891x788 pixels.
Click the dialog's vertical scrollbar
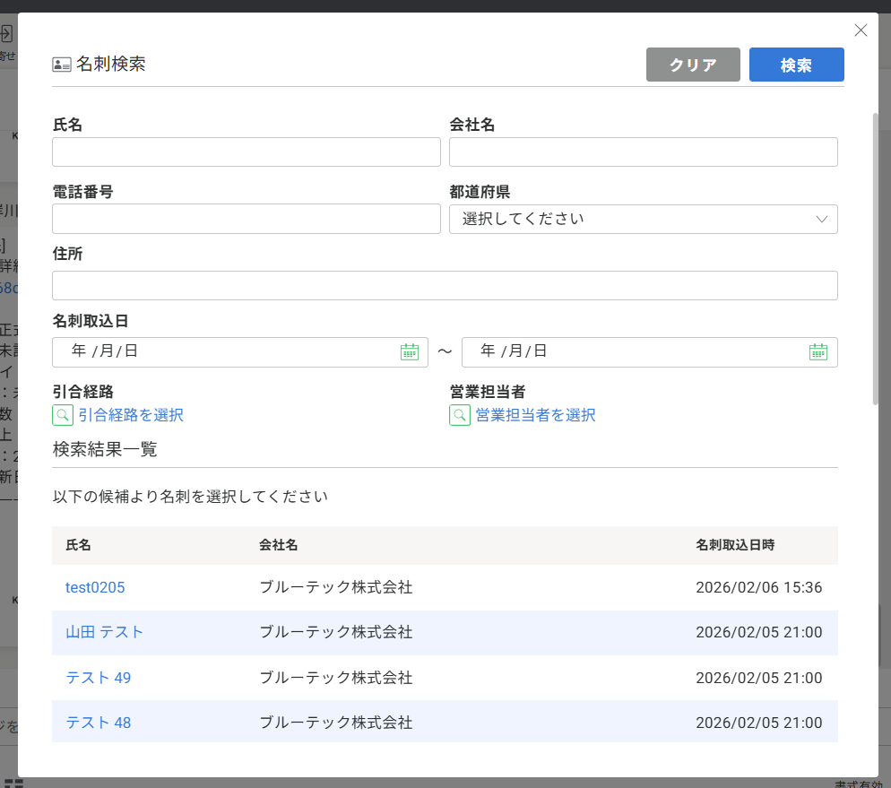click(x=875, y=260)
